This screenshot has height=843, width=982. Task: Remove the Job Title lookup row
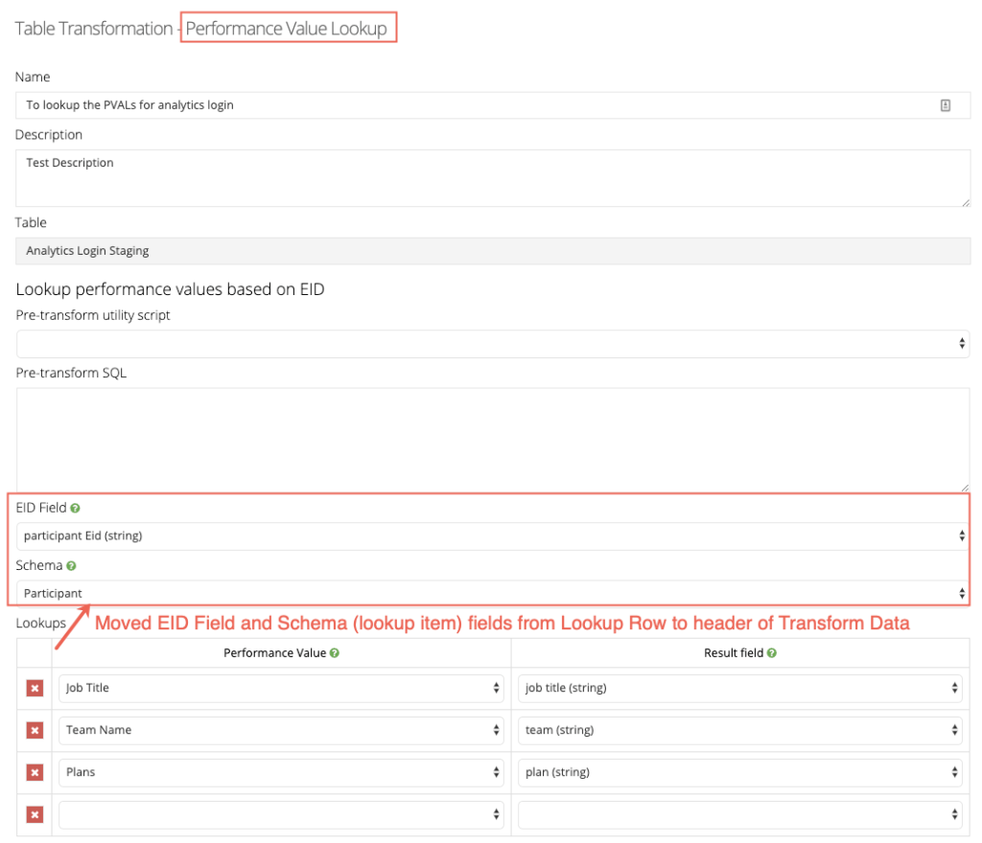[35, 689]
